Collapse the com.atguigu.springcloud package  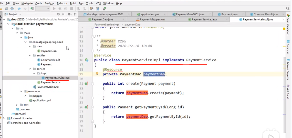click(x=25, y=42)
